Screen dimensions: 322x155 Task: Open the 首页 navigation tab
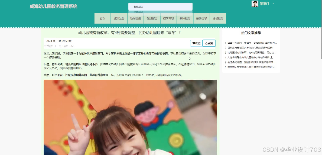click(x=102, y=18)
